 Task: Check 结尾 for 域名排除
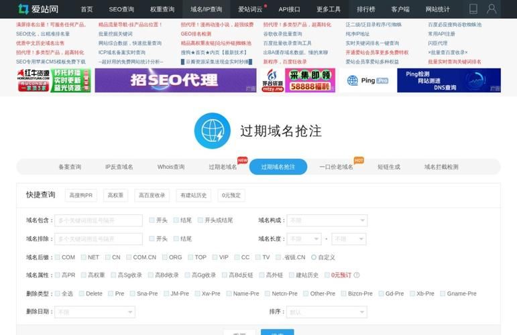176,239
